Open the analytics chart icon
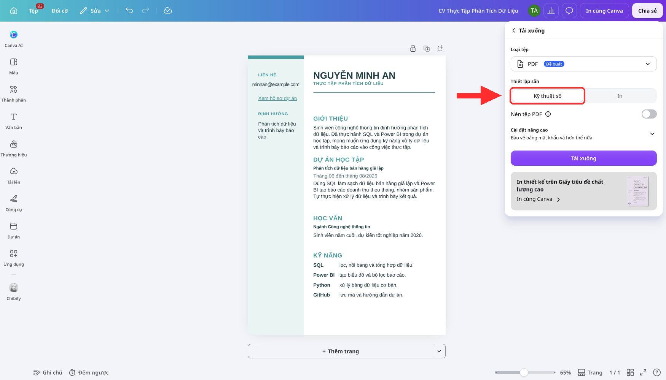This screenshot has width=666, height=380. point(551,11)
